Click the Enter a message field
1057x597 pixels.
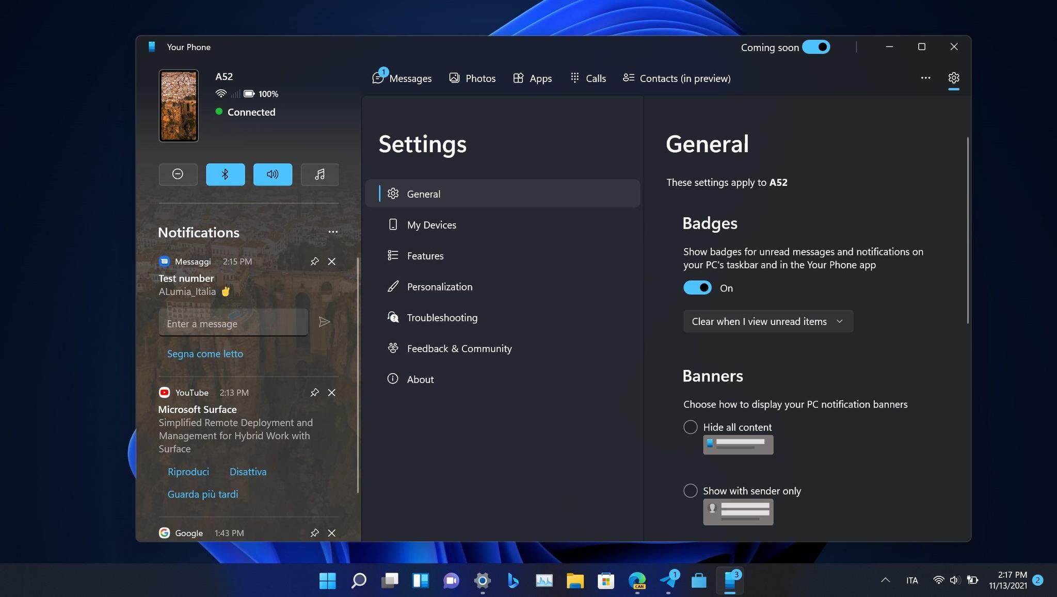click(x=233, y=323)
